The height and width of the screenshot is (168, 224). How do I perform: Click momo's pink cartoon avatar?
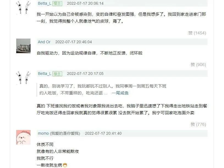pos(23,137)
